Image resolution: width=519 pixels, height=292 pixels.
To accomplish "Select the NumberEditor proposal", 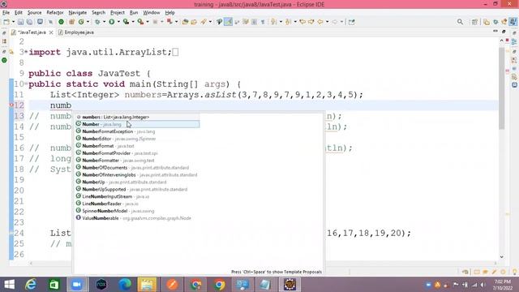I will pos(137,139).
